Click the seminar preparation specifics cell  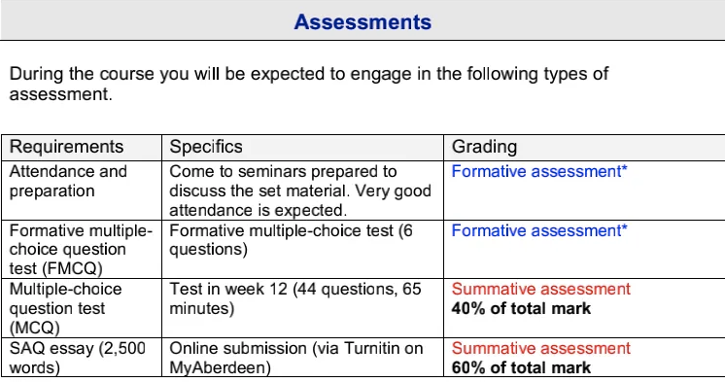303,191
